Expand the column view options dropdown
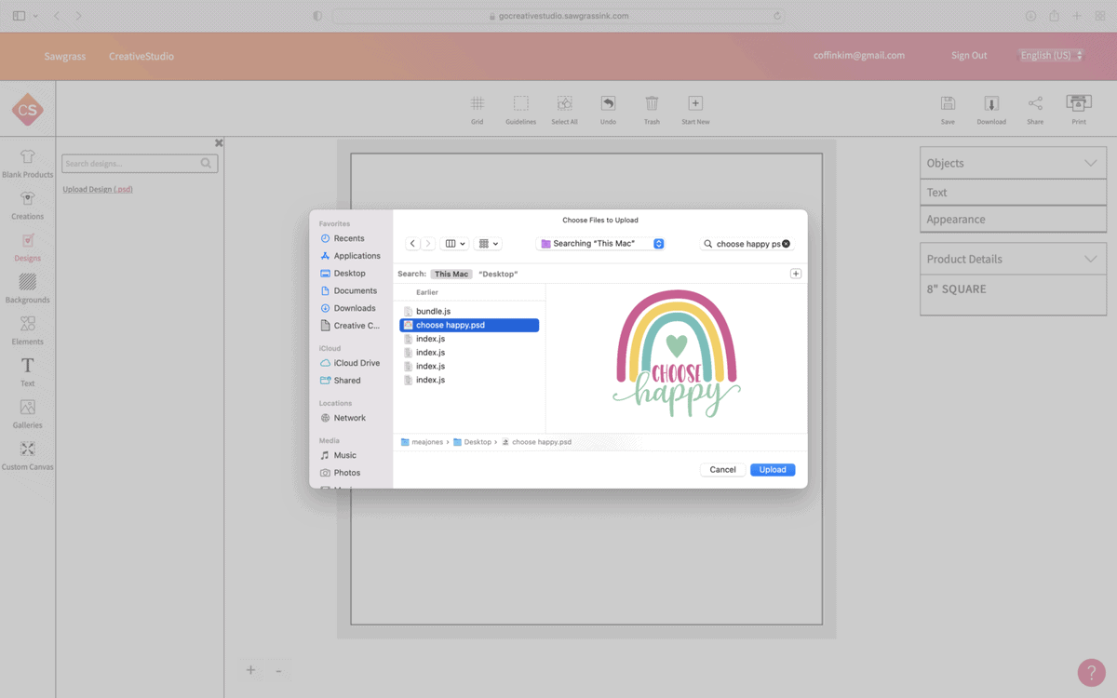 click(x=454, y=244)
